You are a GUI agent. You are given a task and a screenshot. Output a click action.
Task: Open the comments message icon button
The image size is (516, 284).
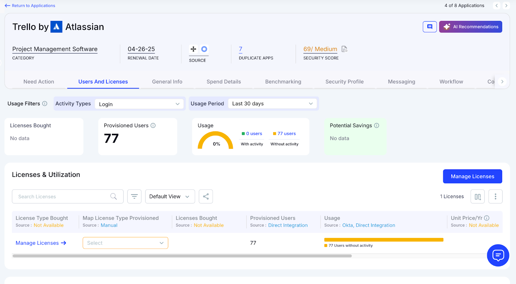430,27
